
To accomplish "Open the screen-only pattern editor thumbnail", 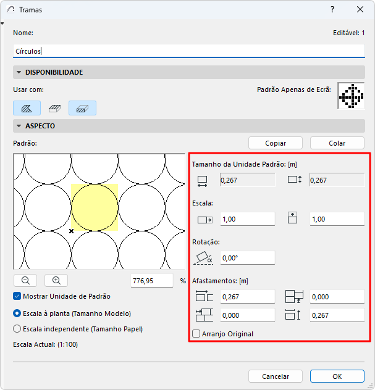I will tap(351, 96).
